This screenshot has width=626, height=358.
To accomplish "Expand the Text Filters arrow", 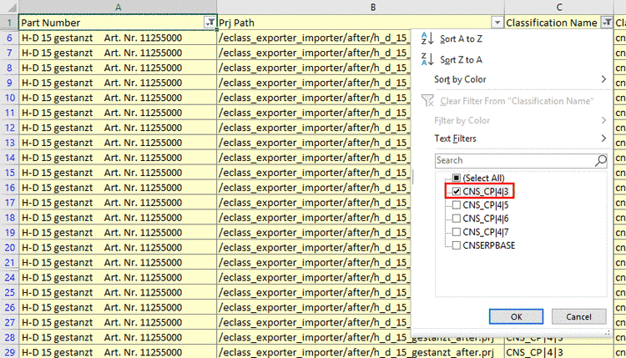I will [603, 139].
